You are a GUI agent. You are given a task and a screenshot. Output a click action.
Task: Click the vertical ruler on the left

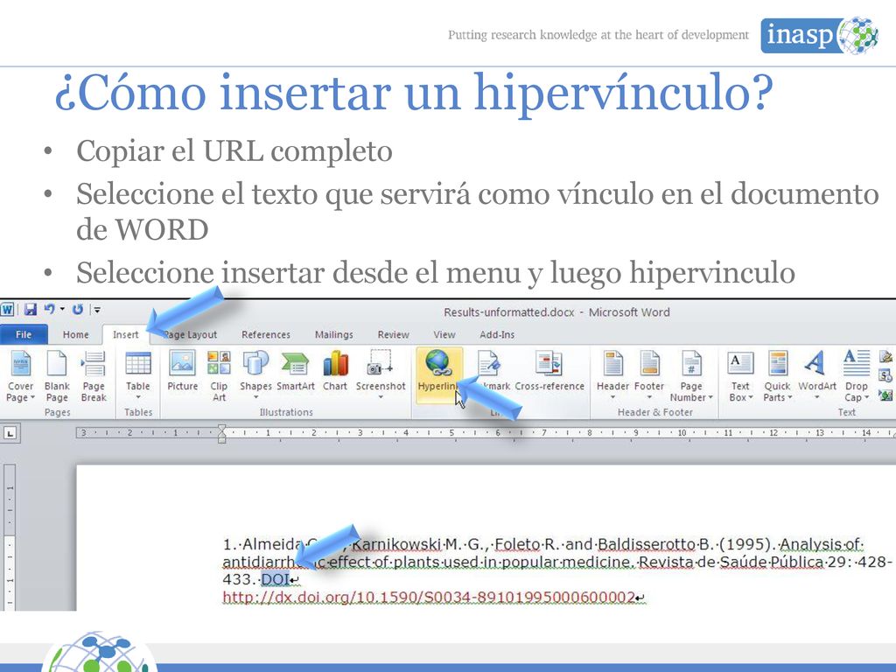(x=8, y=537)
